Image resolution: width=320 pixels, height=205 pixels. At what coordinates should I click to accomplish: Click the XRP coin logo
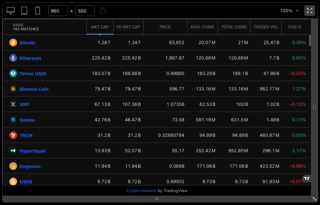click(13, 104)
